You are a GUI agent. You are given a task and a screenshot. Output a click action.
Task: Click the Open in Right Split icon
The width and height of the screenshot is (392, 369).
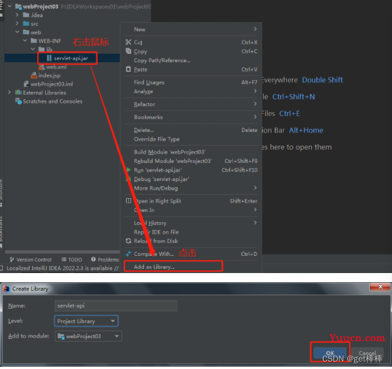point(128,200)
